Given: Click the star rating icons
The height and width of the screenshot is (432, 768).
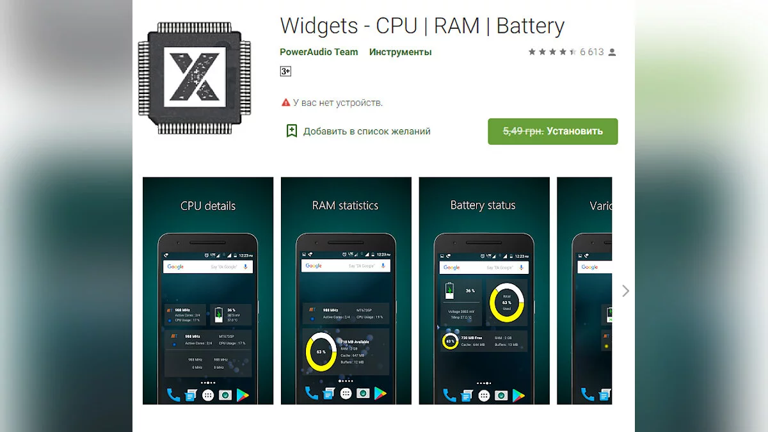Looking at the screenshot, I should pyautogui.click(x=552, y=52).
